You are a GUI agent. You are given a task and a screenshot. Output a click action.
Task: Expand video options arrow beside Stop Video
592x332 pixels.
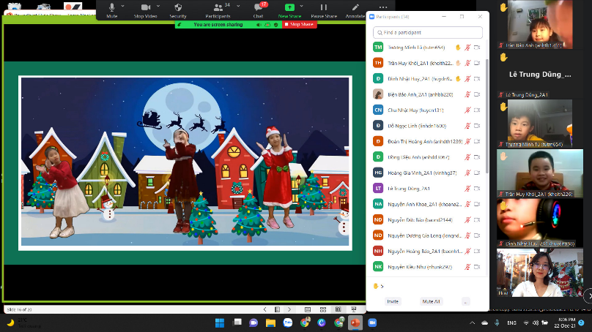coord(158,7)
